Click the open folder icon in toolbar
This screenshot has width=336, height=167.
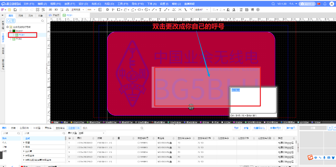pos(9,10)
